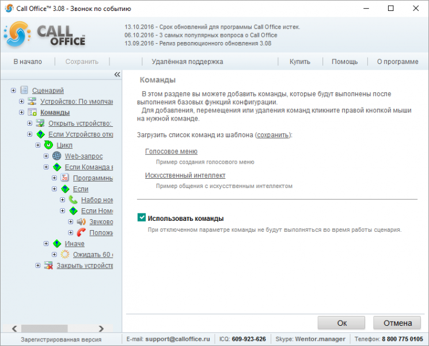Go to В начало menu item

tap(28, 62)
